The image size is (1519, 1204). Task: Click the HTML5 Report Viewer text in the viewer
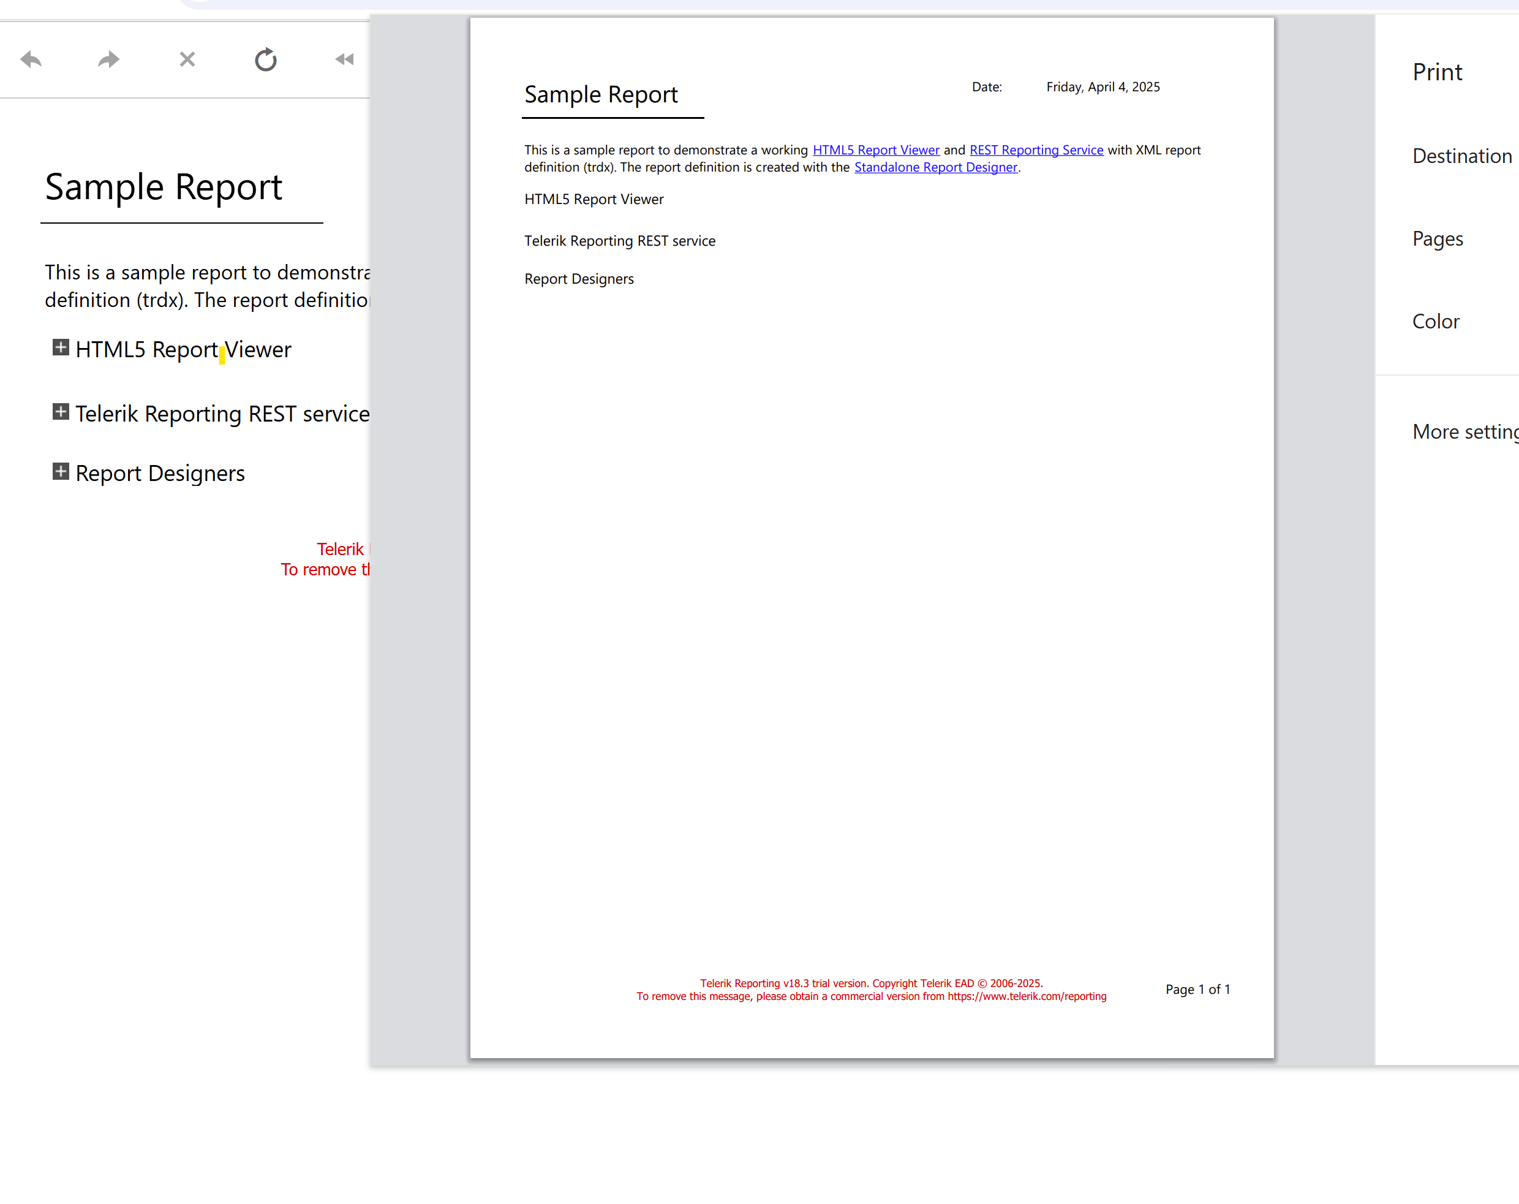[x=183, y=350]
